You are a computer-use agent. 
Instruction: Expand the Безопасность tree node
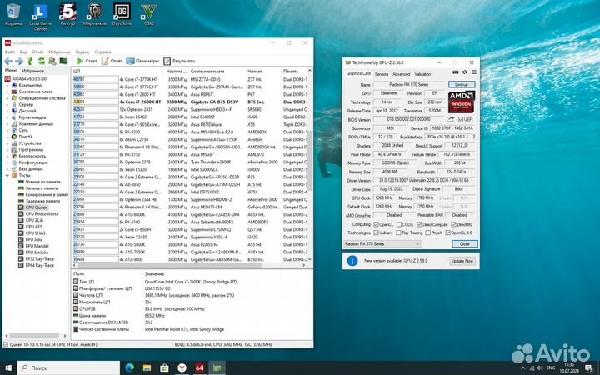point(7,156)
